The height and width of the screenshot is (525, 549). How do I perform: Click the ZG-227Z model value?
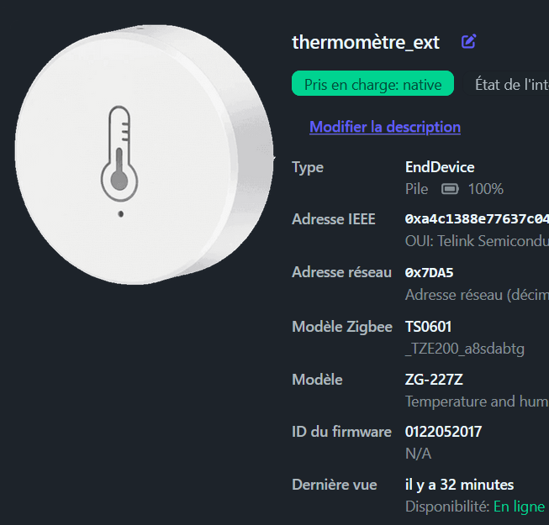pos(434,380)
